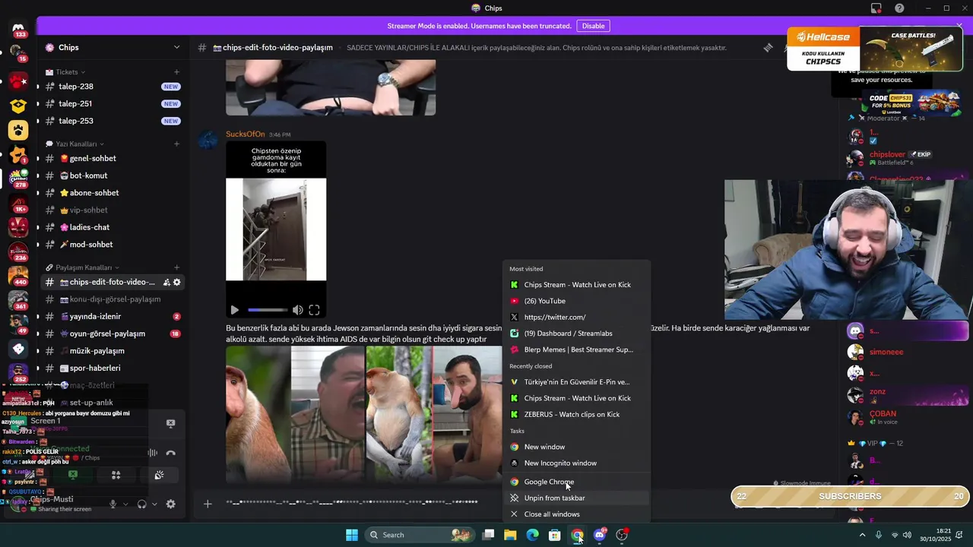Mute the video using speaker icon
The width and height of the screenshot is (973, 547).
[298, 310]
